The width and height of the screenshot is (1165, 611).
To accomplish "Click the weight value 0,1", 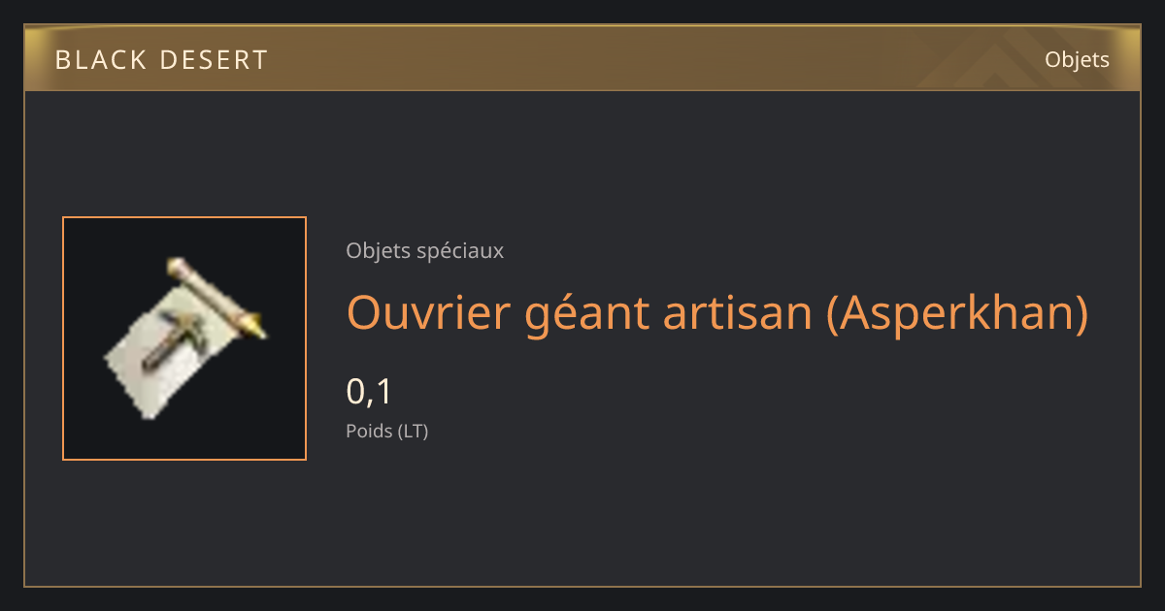I will point(369,392).
